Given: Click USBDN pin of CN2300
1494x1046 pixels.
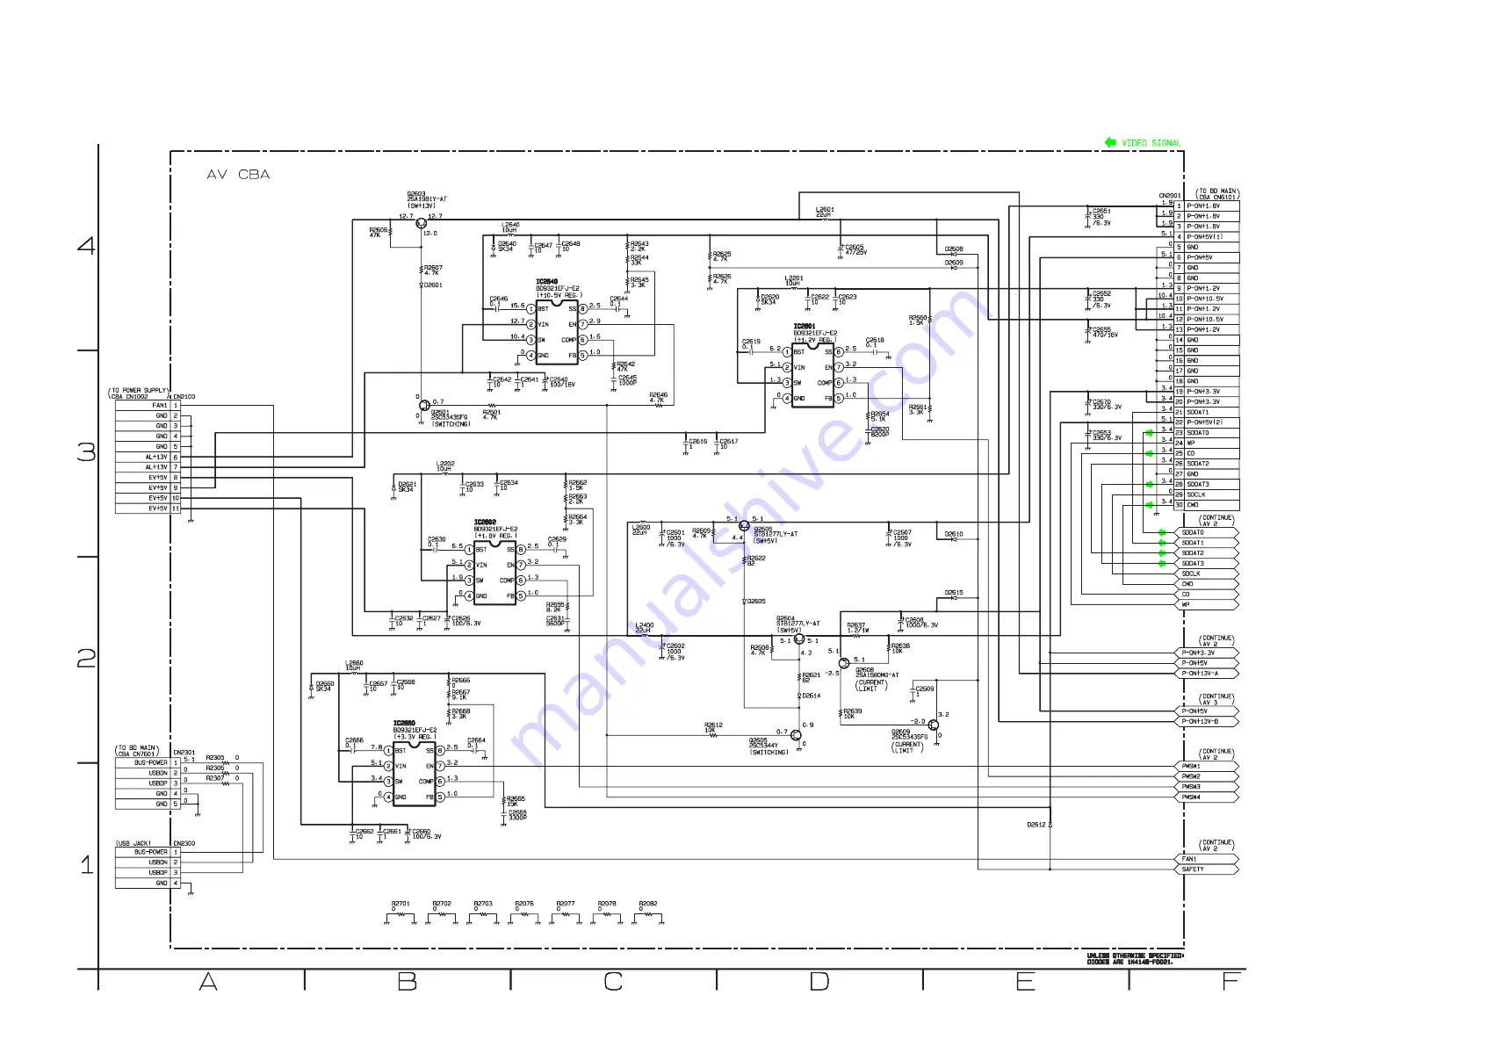Looking at the screenshot, I should click(148, 862).
